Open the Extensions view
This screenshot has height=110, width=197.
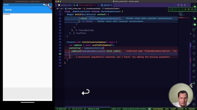pos(194,30)
